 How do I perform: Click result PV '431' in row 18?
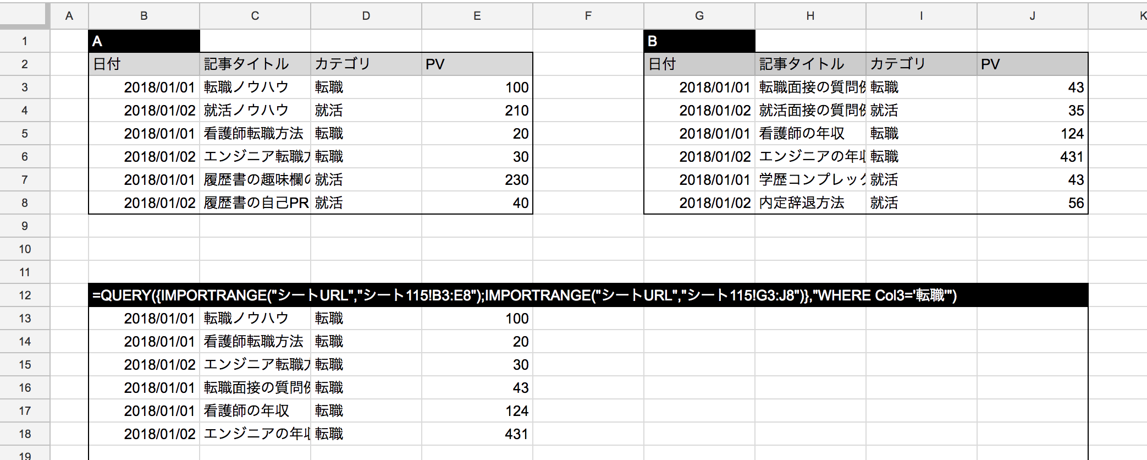click(x=477, y=434)
